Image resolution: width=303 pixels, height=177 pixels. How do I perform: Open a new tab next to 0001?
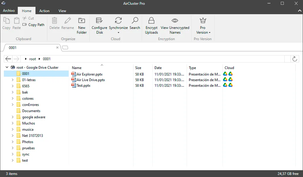tap(65, 47)
